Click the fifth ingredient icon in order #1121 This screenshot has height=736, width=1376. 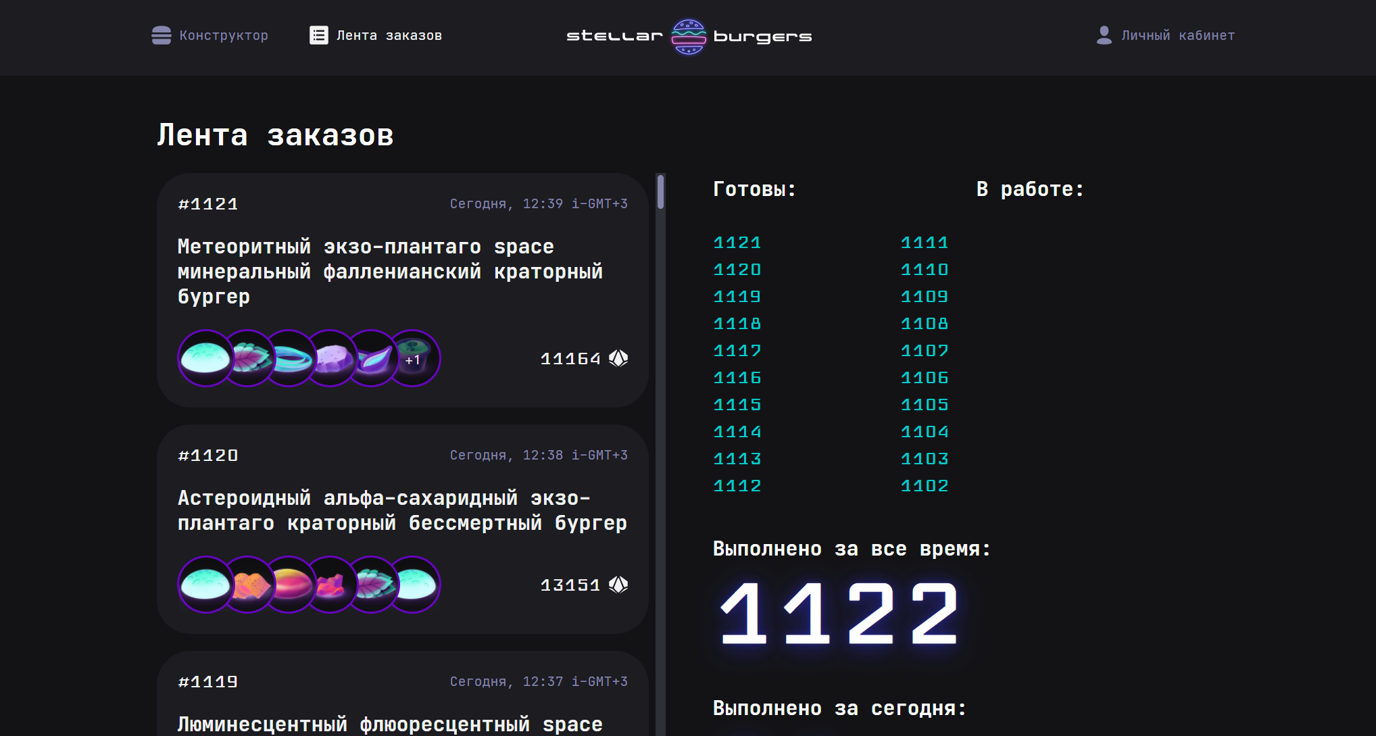tap(373, 358)
